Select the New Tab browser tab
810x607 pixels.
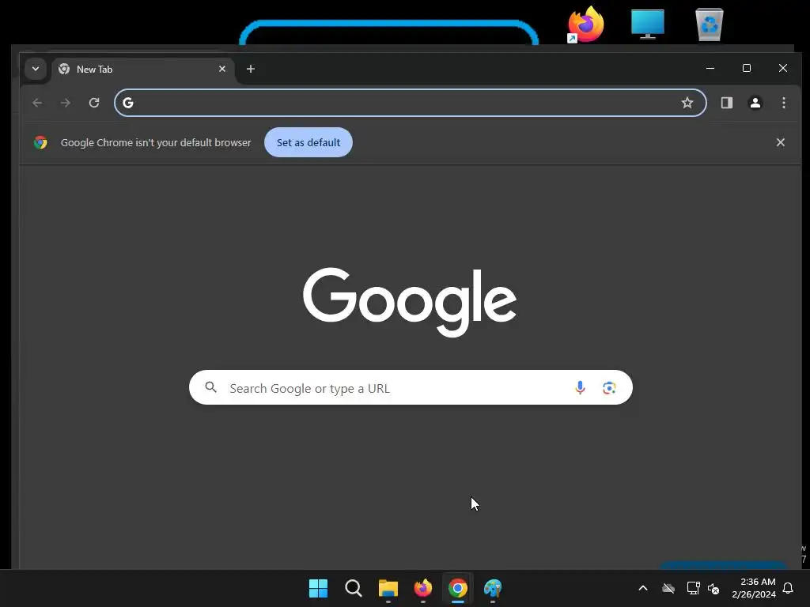click(142, 70)
